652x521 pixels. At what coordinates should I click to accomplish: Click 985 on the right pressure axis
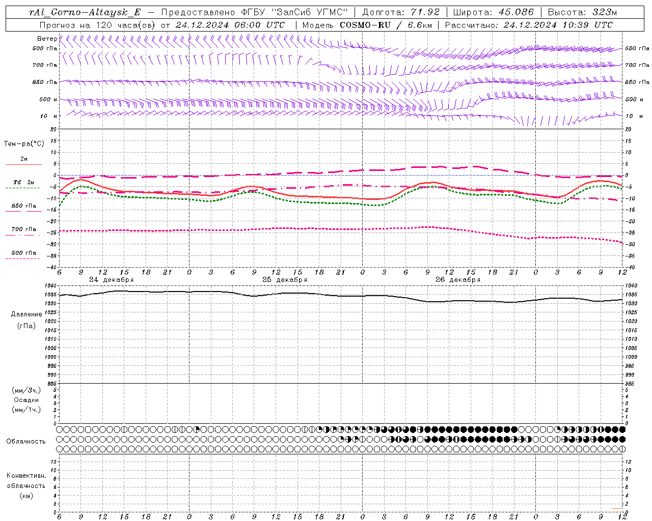pos(630,384)
